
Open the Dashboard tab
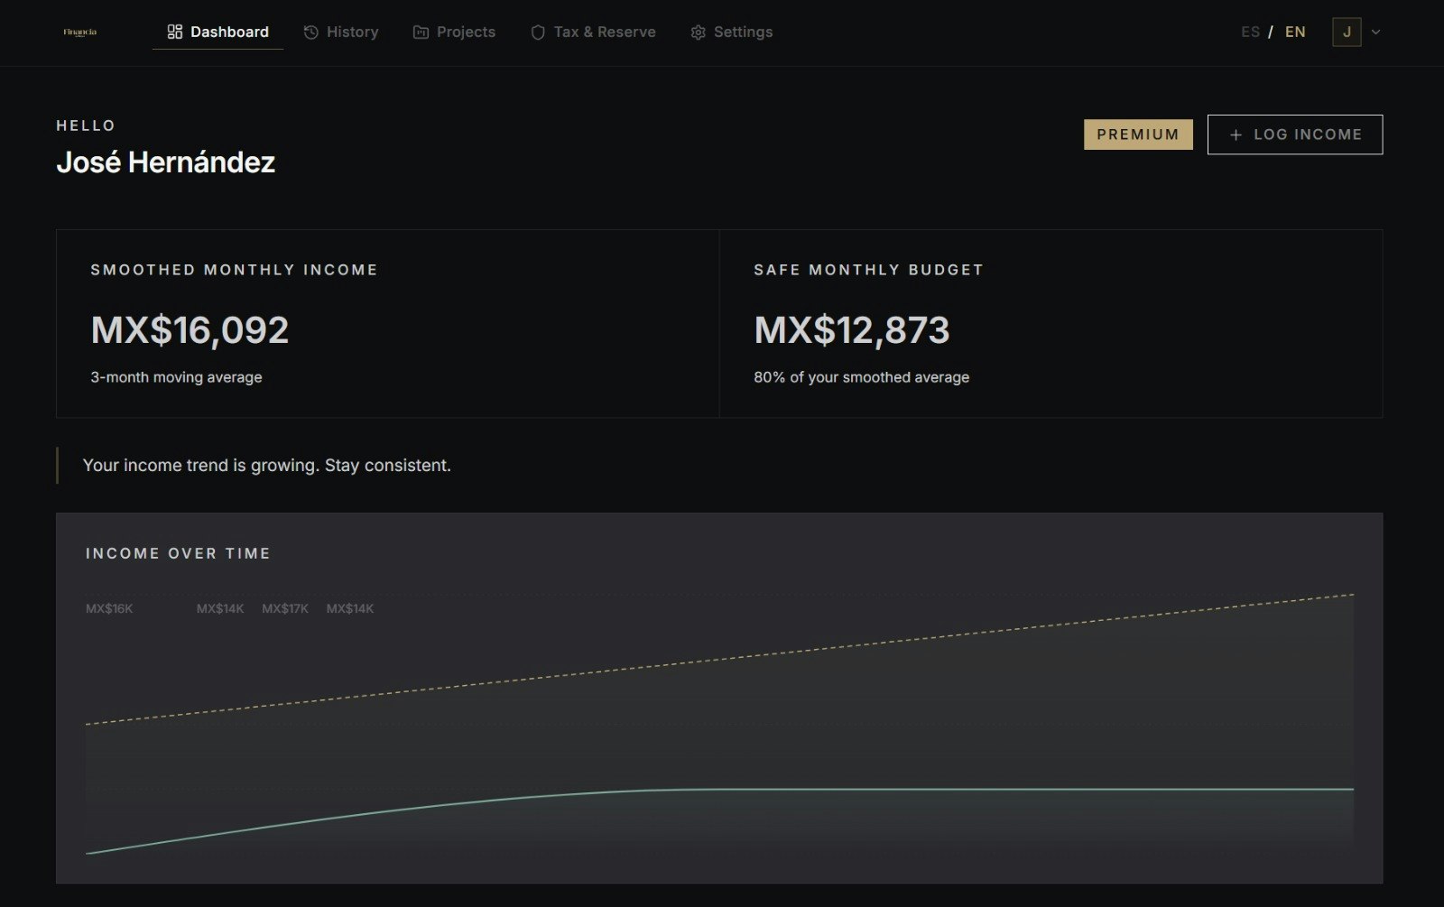218,32
